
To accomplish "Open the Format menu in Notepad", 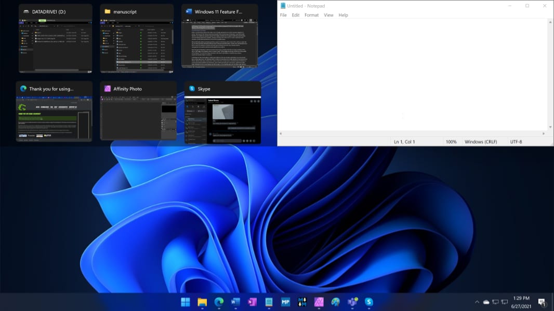I will pyautogui.click(x=311, y=15).
